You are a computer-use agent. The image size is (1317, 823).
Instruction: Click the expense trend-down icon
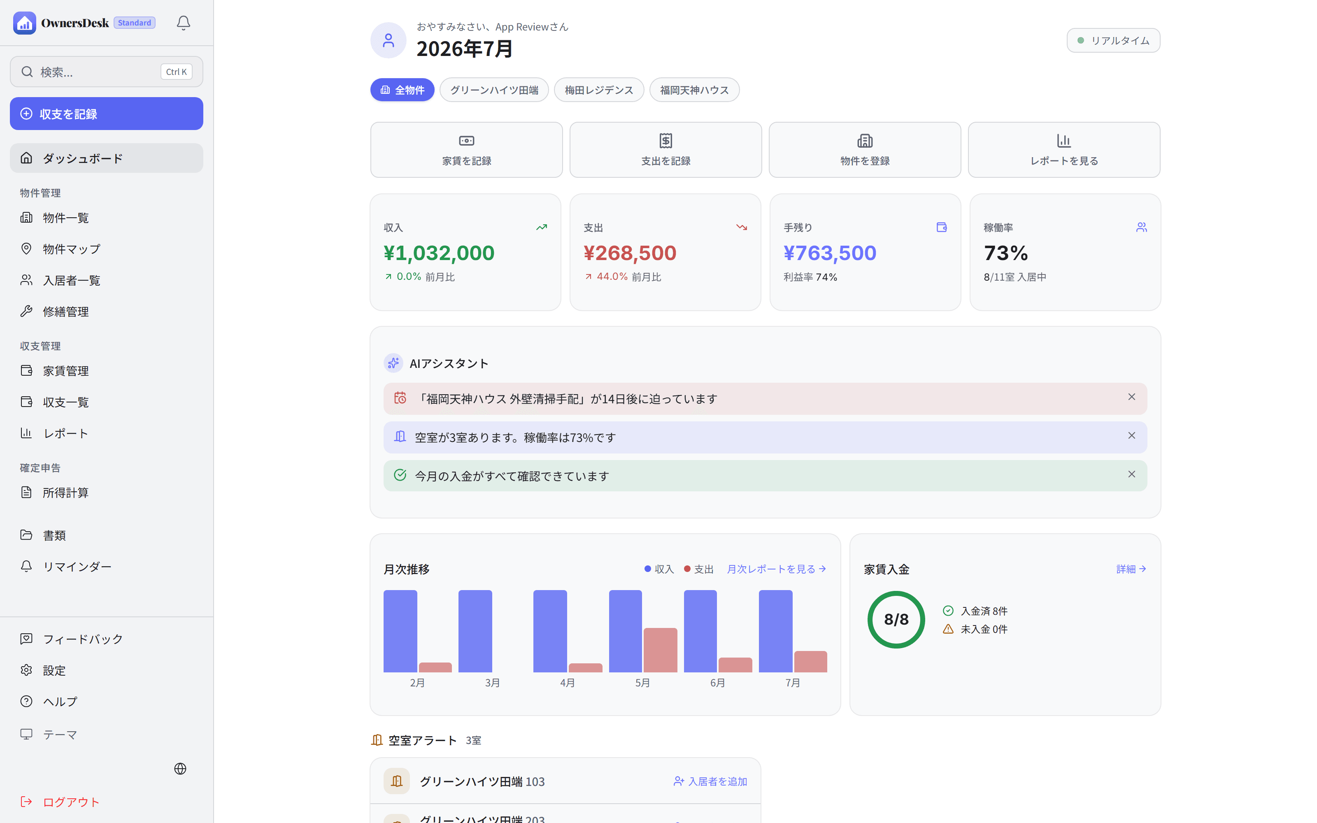(x=741, y=228)
